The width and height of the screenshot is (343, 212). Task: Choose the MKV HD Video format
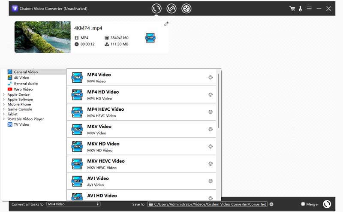click(x=141, y=146)
